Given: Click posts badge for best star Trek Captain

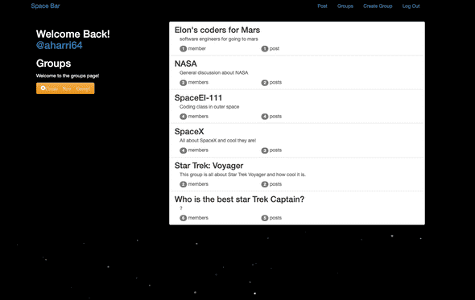Looking at the screenshot, I should click(x=265, y=218).
